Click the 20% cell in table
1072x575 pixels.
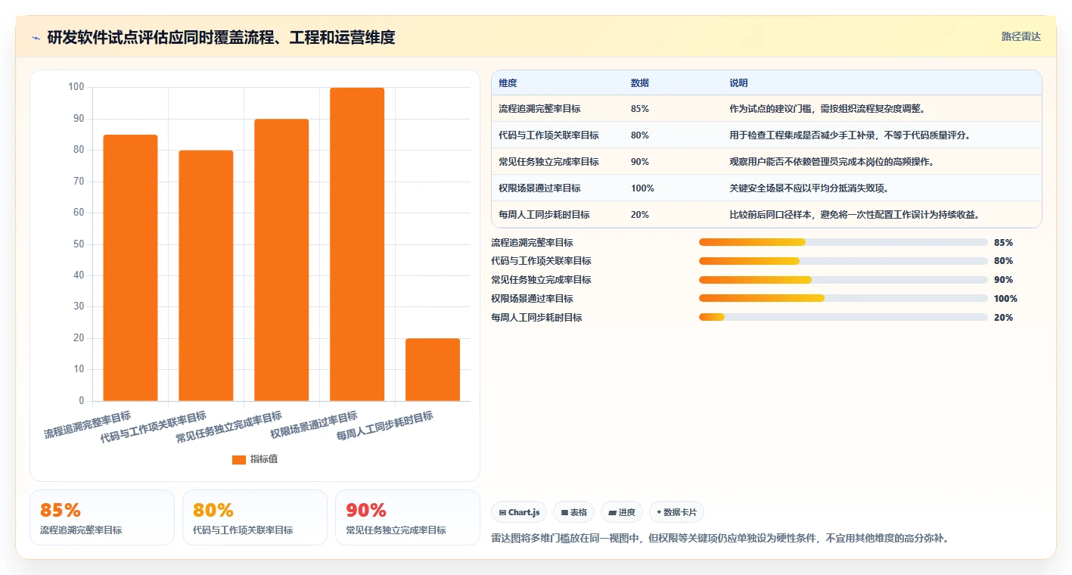(639, 215)
